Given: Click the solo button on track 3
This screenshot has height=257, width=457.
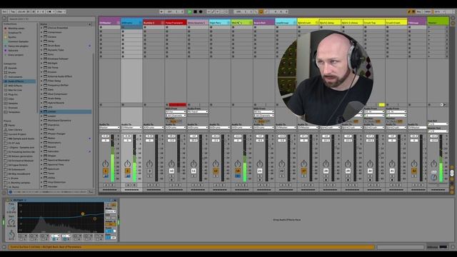Looking at the screenshot, I should click(x=149, y=176).
